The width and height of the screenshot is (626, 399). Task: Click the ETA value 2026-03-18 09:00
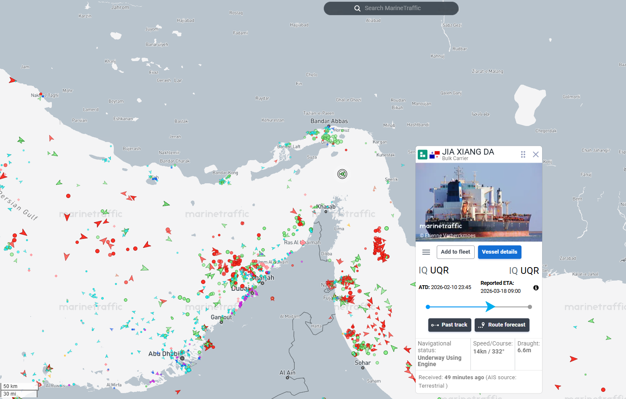coord(500,291)
